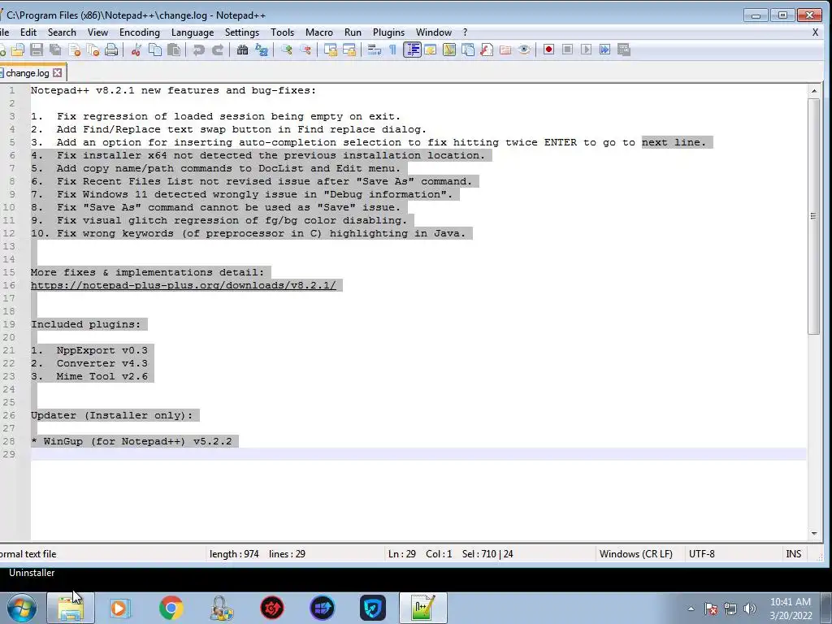Zoom in using the toolbar magnifier plus icon
832x624 pixels.
pyautogui.click(x=287, y=50)
